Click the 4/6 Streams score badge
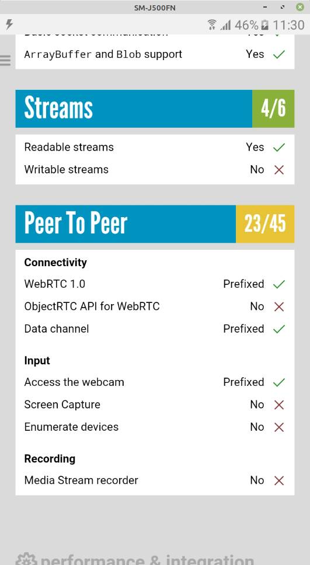 (273, 109)
